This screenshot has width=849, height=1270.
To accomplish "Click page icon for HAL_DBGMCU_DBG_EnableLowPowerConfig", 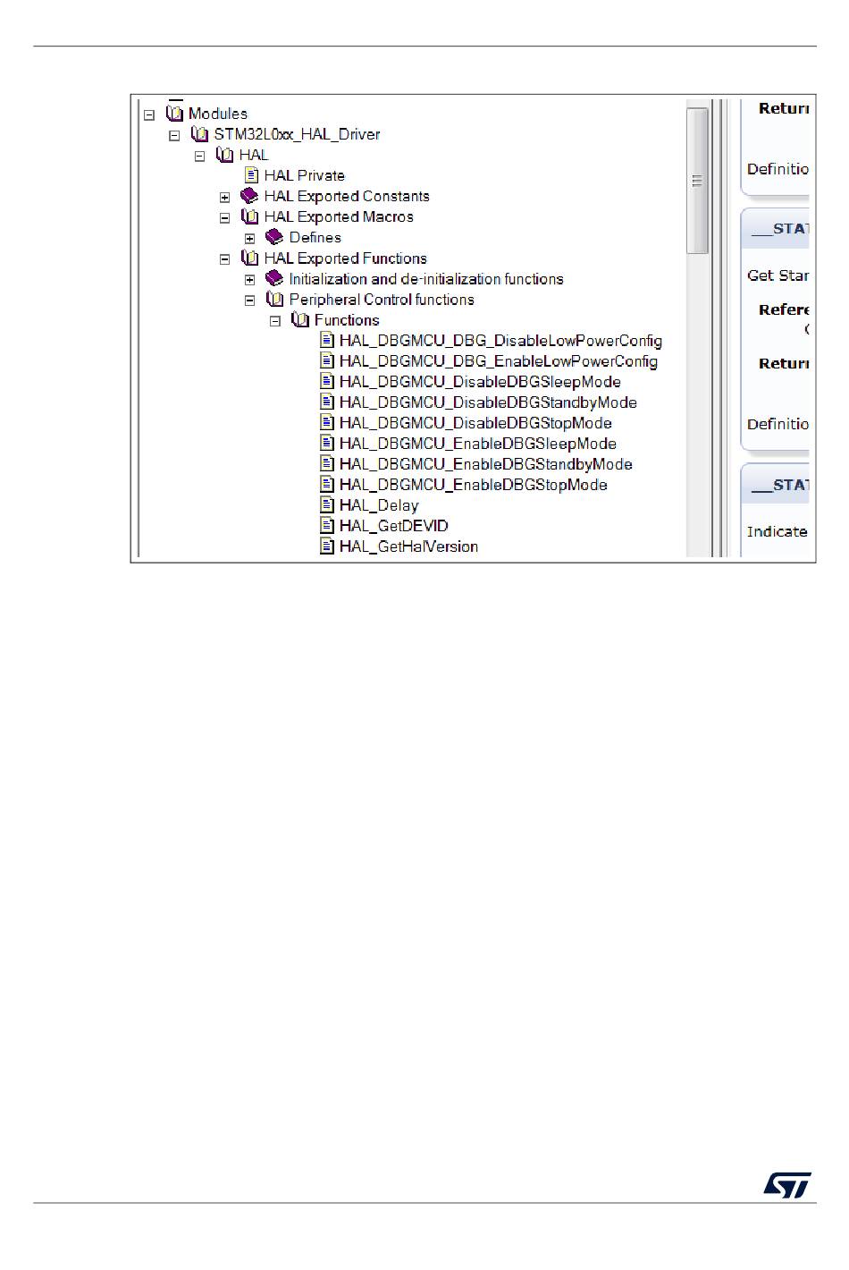I will click(x=327, y=360).
